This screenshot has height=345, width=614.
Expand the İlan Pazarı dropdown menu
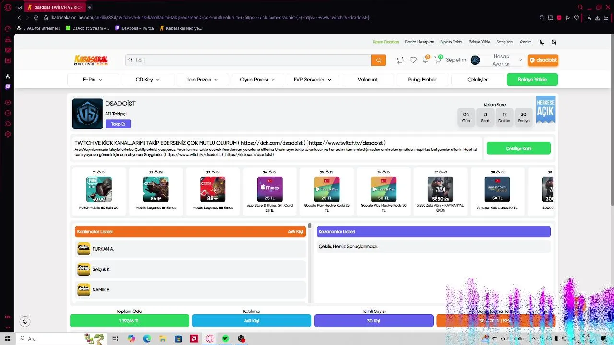[202, 80]
